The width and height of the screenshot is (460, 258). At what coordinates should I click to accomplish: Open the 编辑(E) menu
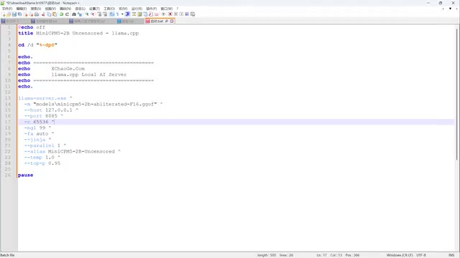coord(22,9)
